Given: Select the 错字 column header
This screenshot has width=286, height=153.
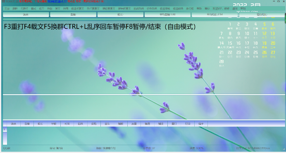Looking at the screenshot, I should (x=201, y=124).
